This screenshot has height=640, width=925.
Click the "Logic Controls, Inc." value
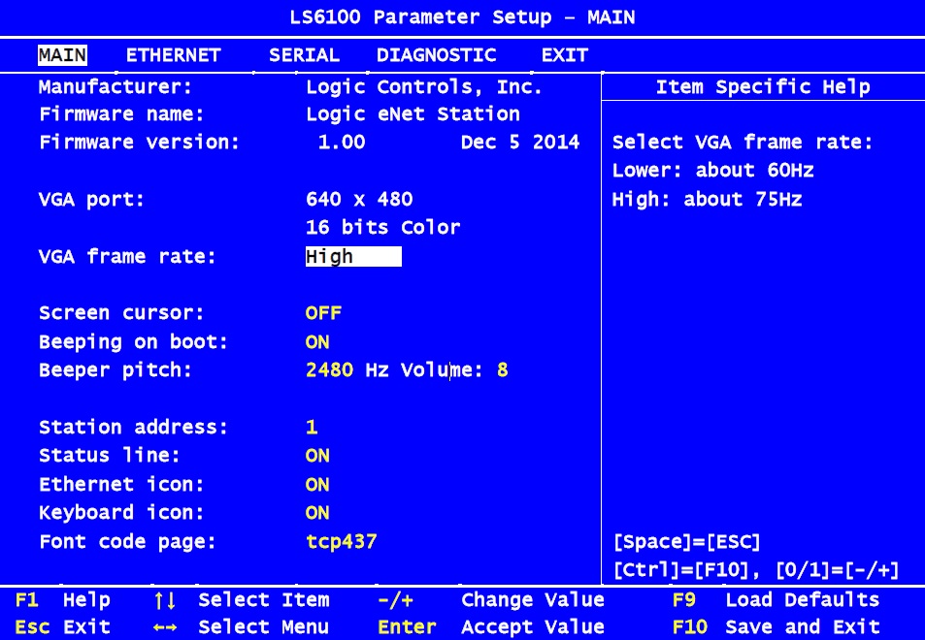point(424,87)
